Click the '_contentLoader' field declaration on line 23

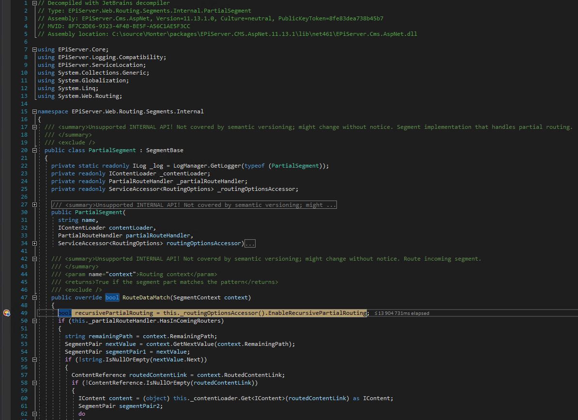click(184, 173)
